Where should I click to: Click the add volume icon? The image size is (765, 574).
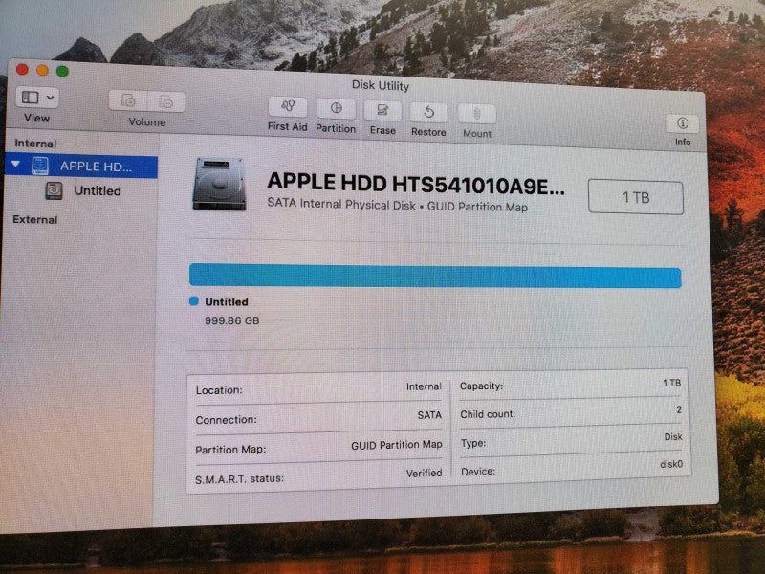click(128, 101)
